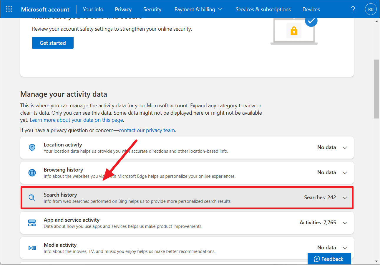Select the Privacy tab

coord(123,9)
